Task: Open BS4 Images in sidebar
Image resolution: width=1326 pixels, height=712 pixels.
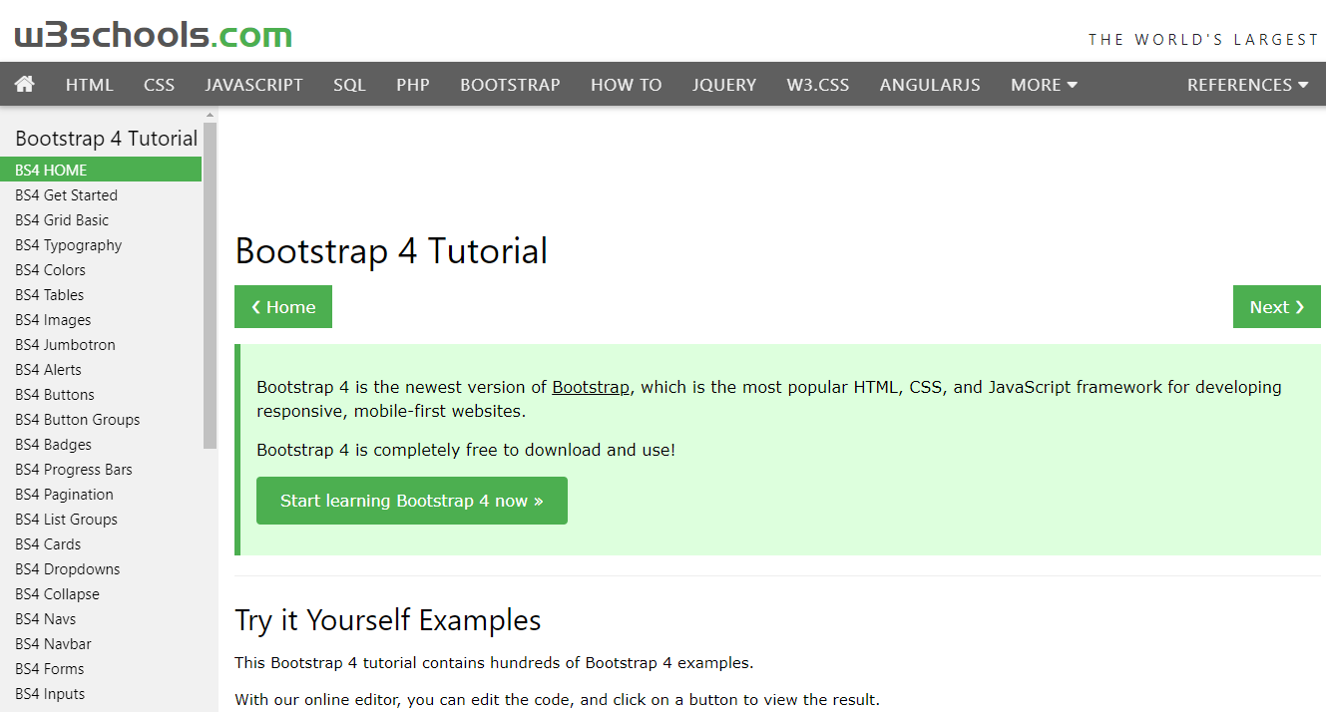Action: pyautogui.click(x=101, y=319)
